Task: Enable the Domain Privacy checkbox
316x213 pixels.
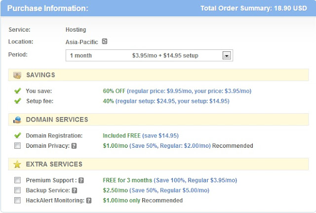Action: (x=18, y=146)
